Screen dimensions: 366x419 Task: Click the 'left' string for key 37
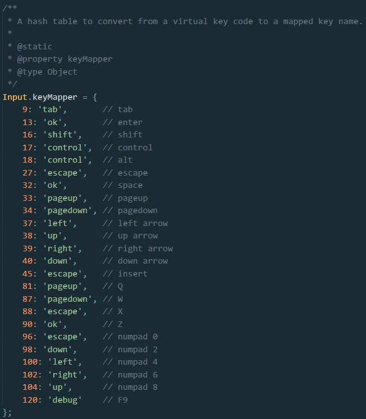57,223
